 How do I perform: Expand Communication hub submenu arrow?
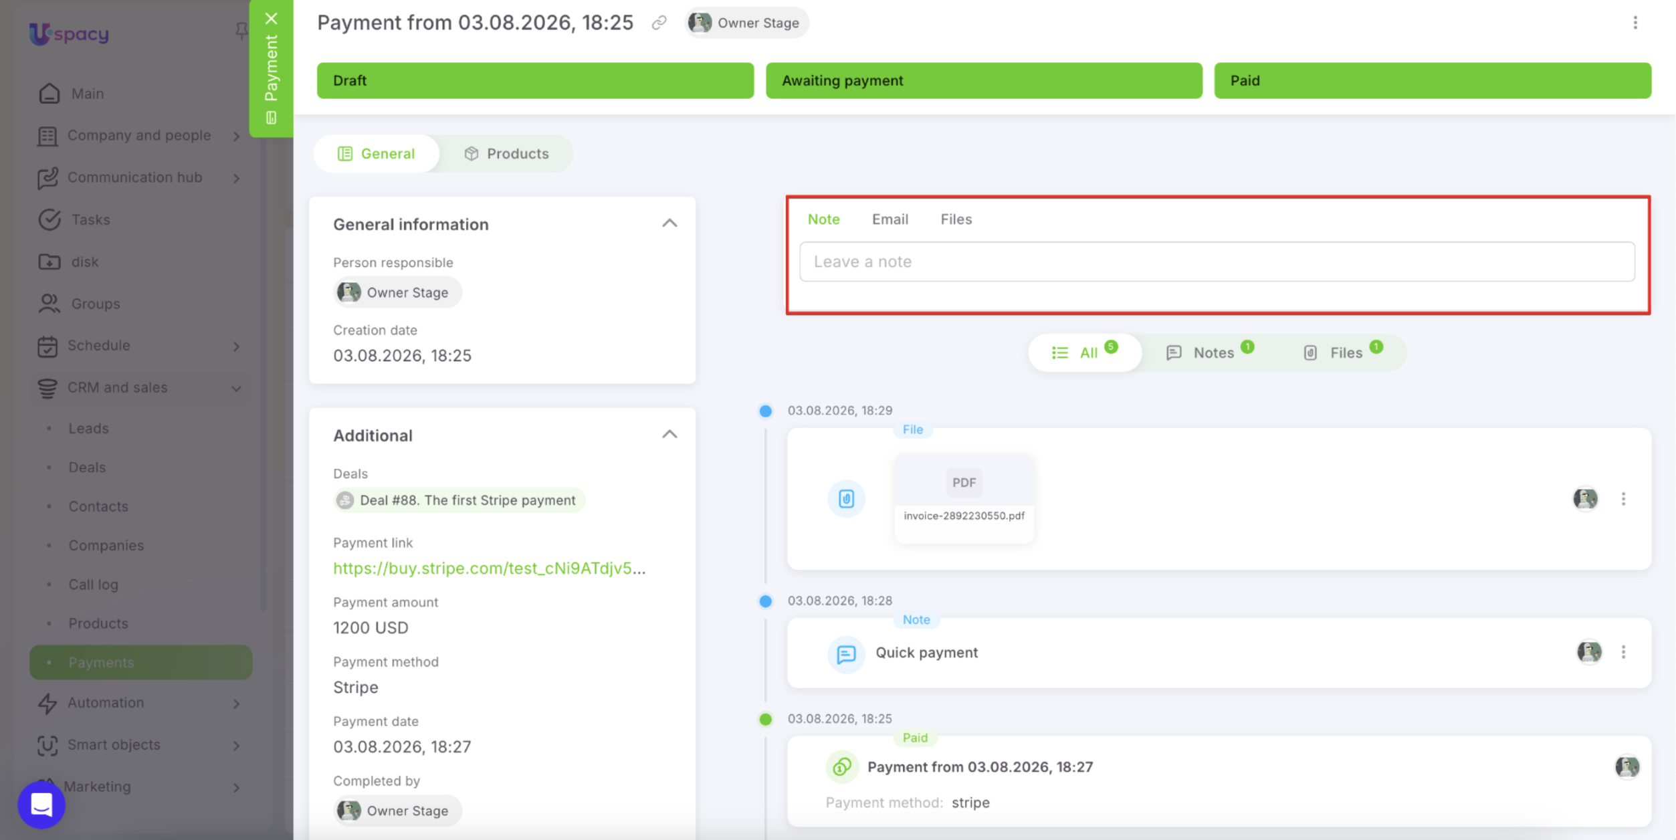click(236, 179)
